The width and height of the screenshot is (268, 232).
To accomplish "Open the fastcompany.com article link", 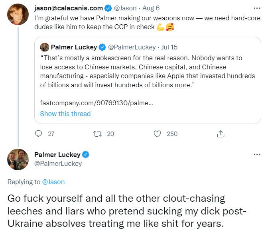I will [x=96, y=102].
